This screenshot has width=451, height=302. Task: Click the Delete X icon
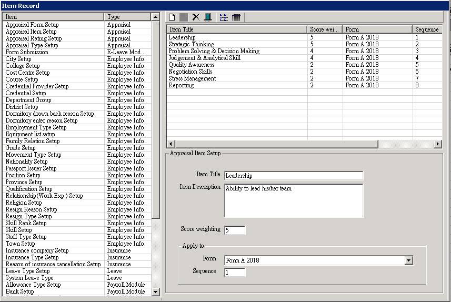(x=196, y=17)
